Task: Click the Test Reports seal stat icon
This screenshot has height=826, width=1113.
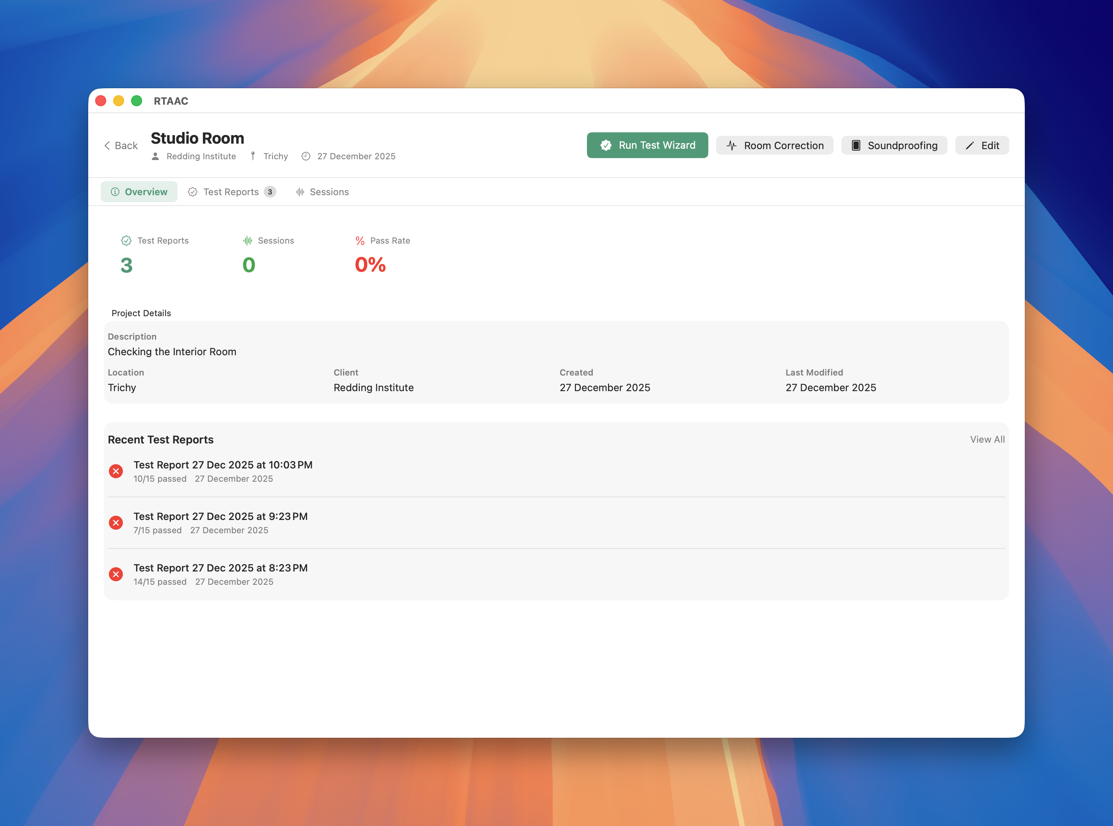Action: (126, 240)
